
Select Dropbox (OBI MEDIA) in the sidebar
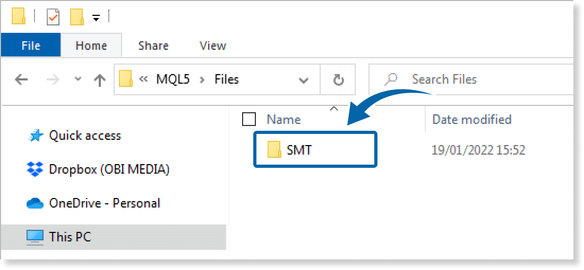point(109,169)
